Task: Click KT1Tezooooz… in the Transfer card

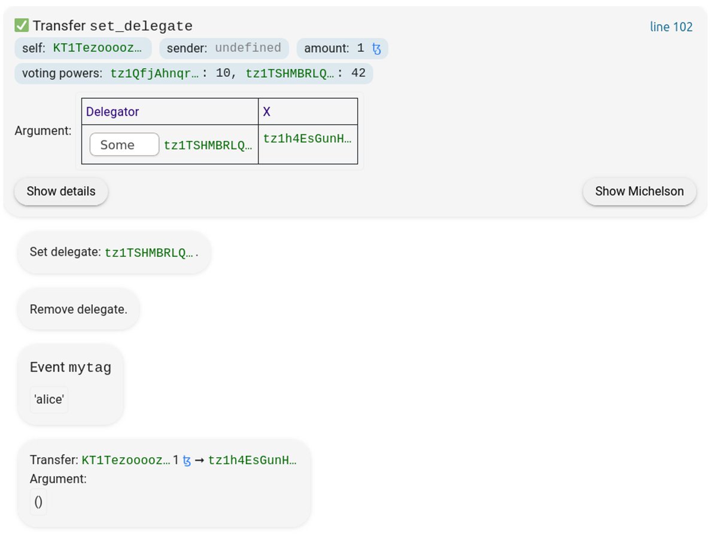Action: 126,461
